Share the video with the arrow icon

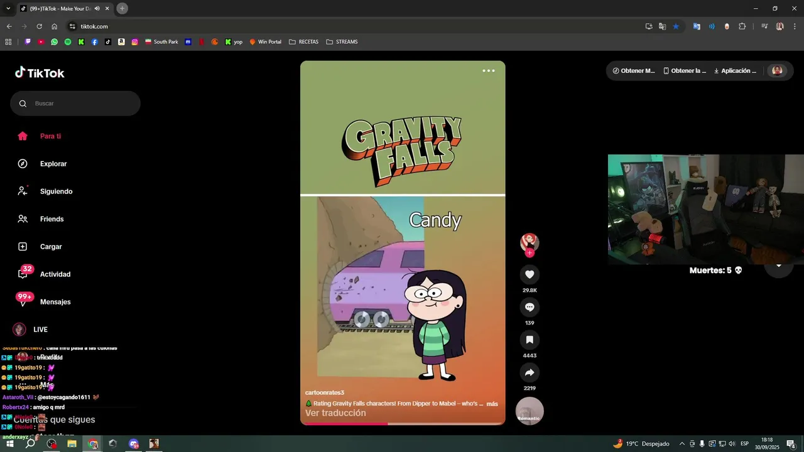click(x=530, y=372)
